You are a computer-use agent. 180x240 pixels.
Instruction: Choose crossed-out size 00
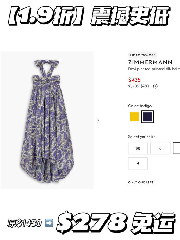tap(138, 149)
